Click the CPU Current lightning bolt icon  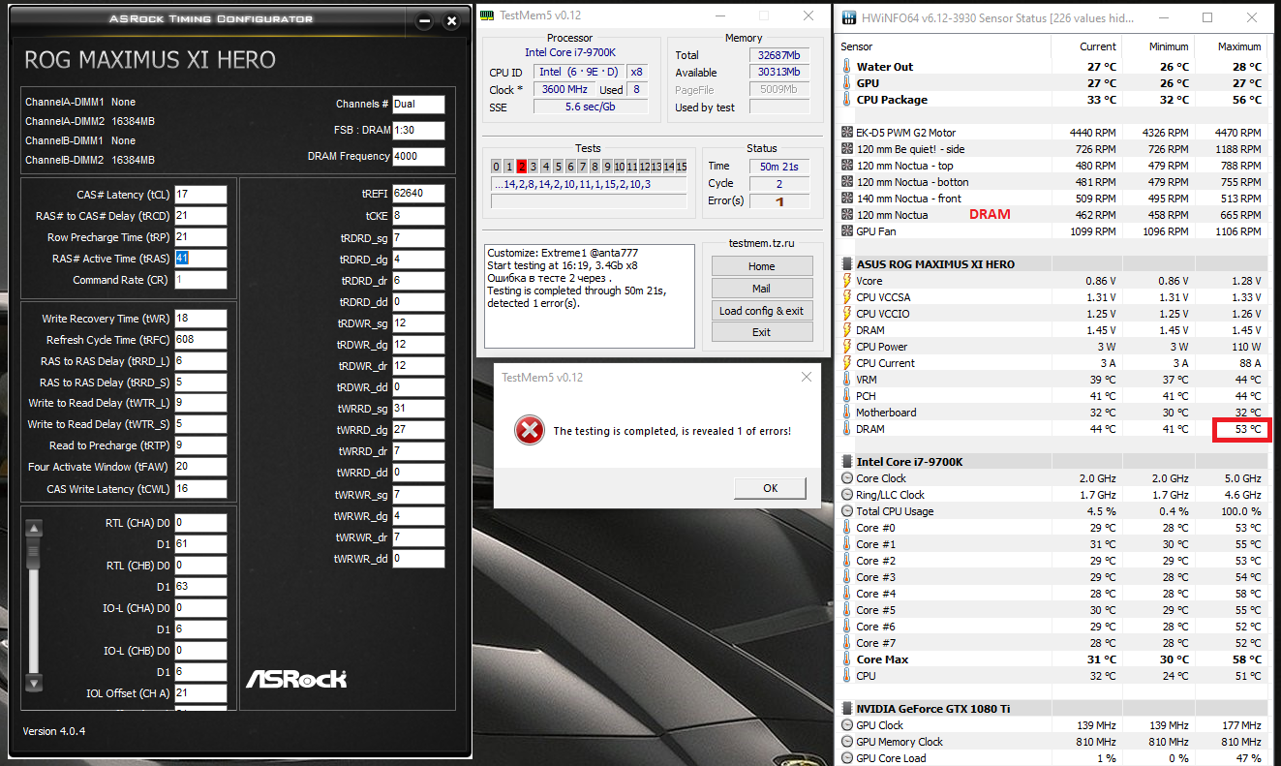coord(846,363)
